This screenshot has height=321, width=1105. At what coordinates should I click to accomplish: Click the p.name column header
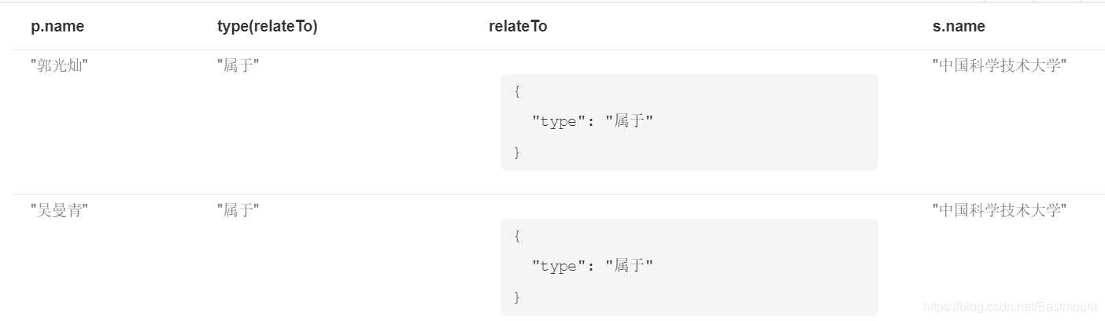pos(57,27)
